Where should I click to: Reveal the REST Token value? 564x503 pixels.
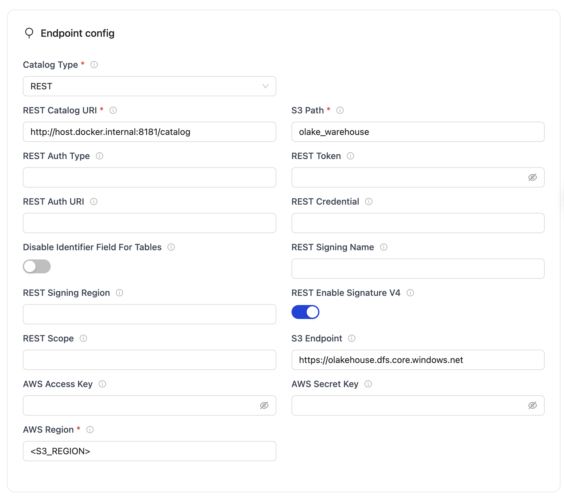coord(533,177)
